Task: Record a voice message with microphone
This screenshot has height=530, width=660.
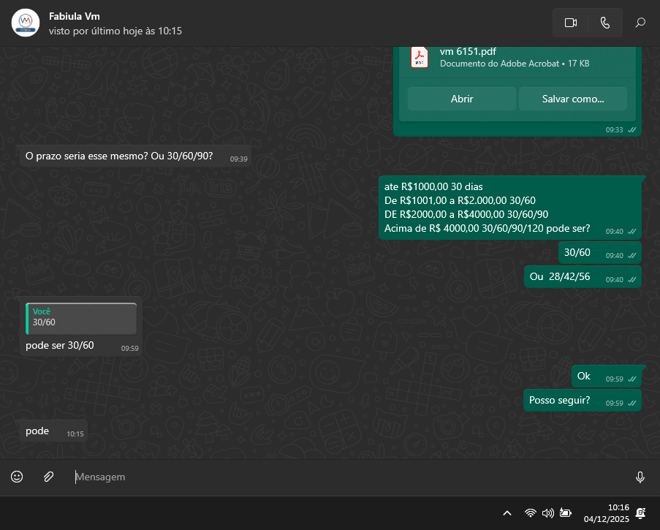Action: 640,477
